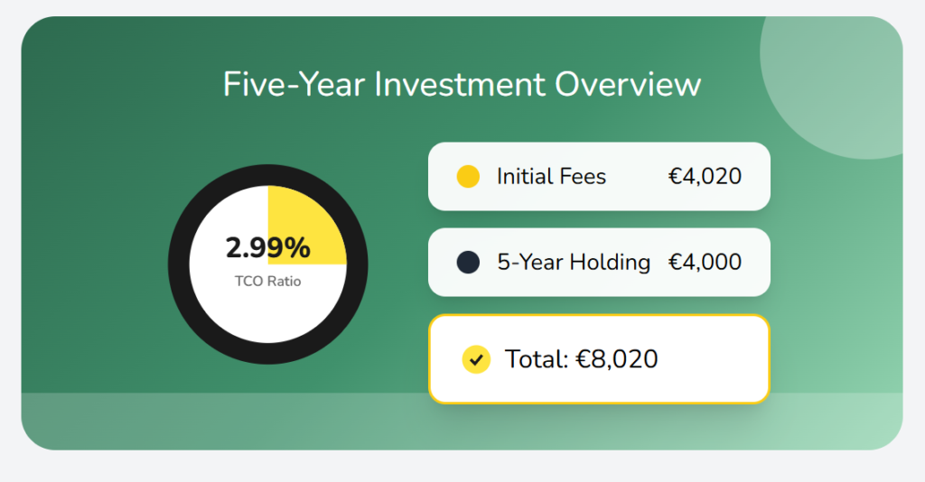Click the Total: €8,020 text
Viewport: 925px width, 482px height.
click(x=581, y=359)
